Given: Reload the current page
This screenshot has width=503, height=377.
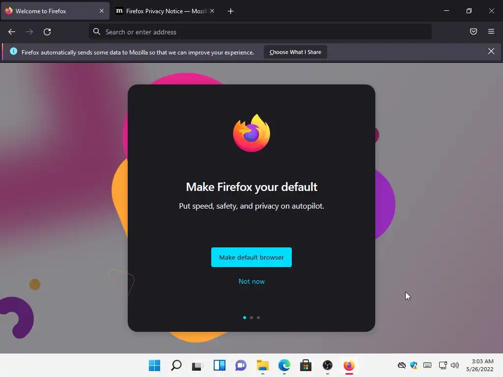Looking at the screenshot, I should [x=47, y=32].
